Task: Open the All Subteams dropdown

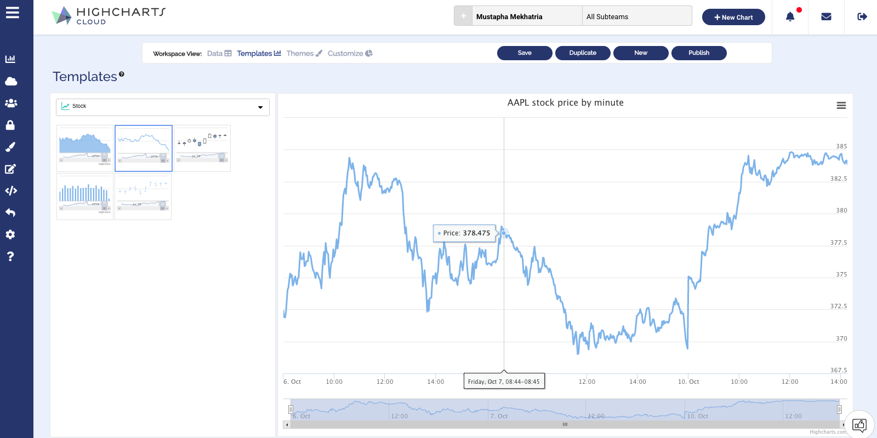Action: pyautogui.click(x=636, y=16)
